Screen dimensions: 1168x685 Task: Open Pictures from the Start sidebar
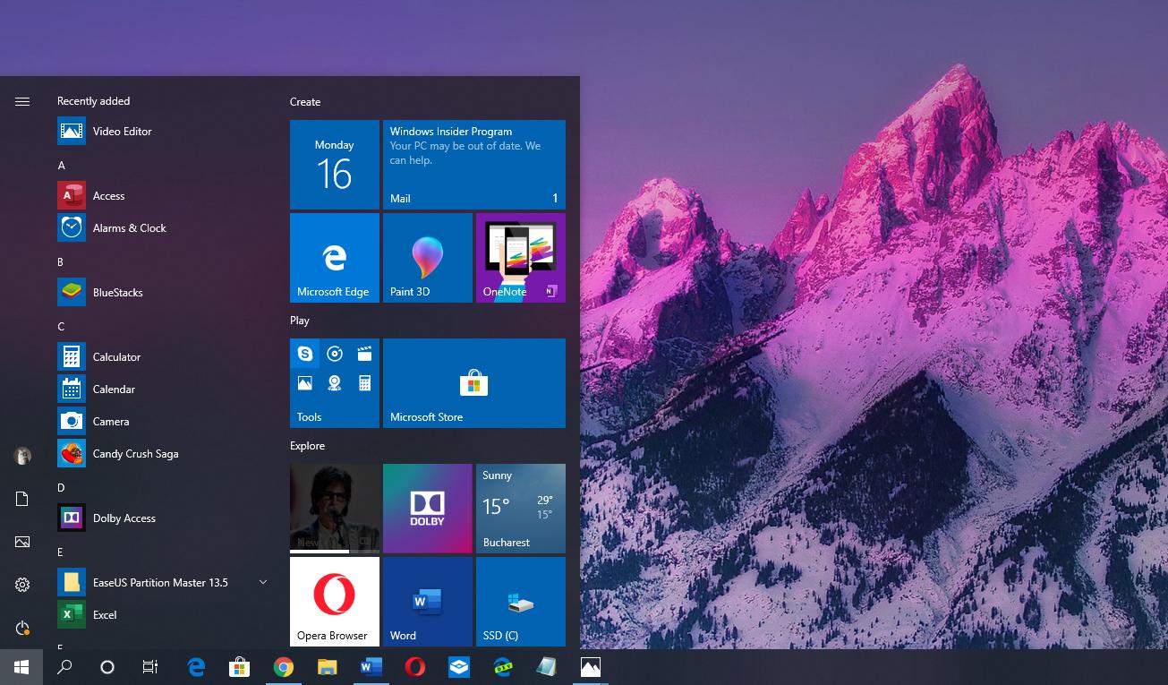coord(22,542)
